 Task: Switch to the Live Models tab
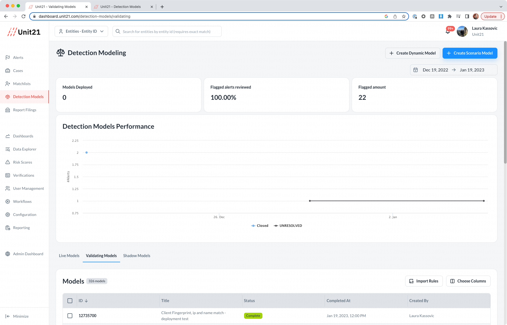coord(69,256)
